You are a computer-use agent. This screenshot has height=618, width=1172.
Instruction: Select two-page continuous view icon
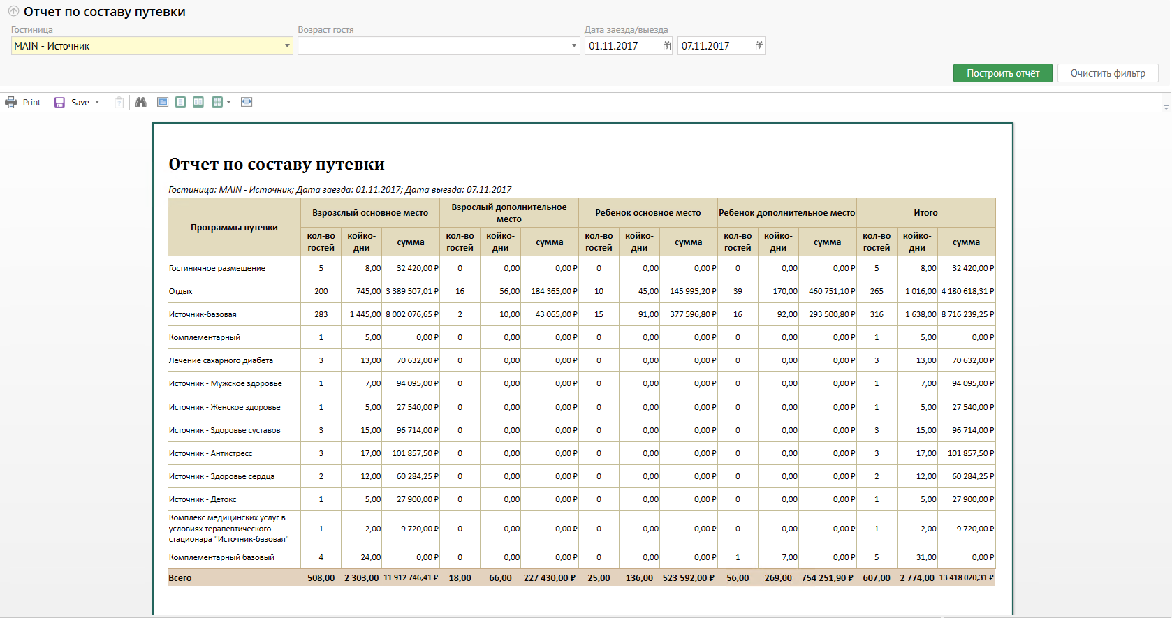[x=198, y=102]
